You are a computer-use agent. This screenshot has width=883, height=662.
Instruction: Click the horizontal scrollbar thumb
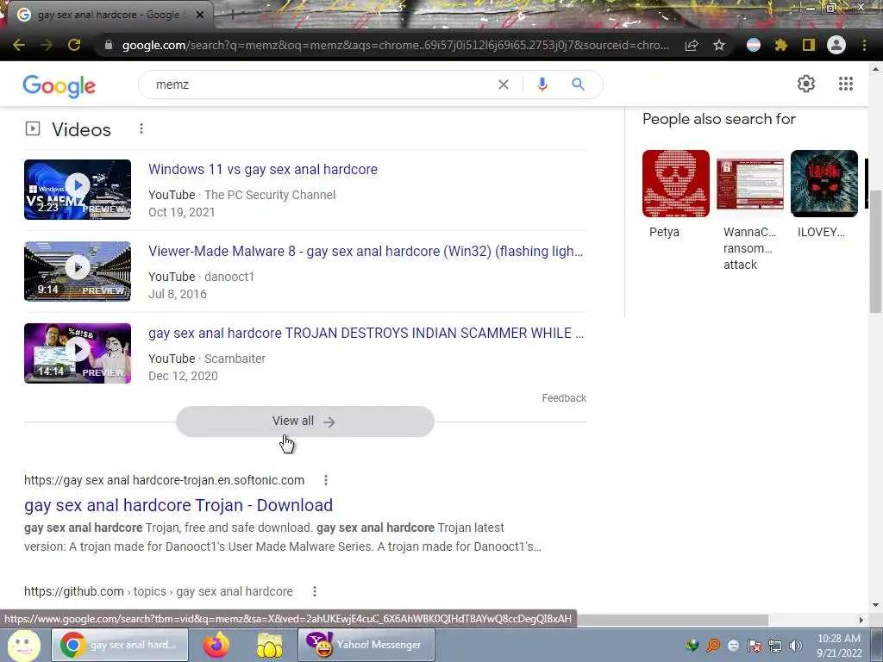tap(673, 620)
